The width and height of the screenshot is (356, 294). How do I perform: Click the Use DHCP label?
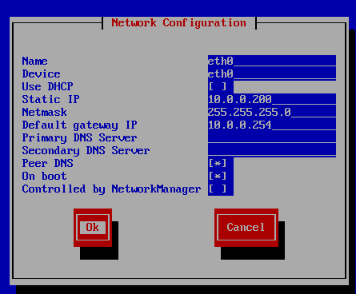[x=47, y=86]
